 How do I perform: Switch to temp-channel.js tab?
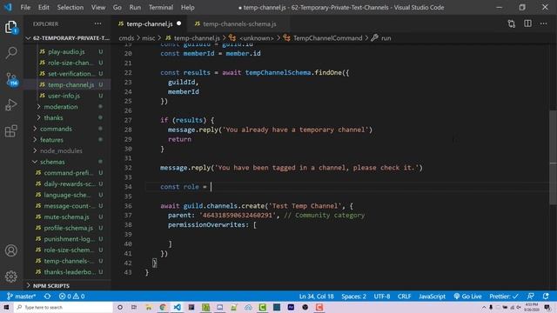(150, 23)
